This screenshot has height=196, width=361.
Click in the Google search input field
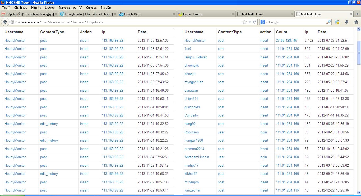[x=296, y=22]
